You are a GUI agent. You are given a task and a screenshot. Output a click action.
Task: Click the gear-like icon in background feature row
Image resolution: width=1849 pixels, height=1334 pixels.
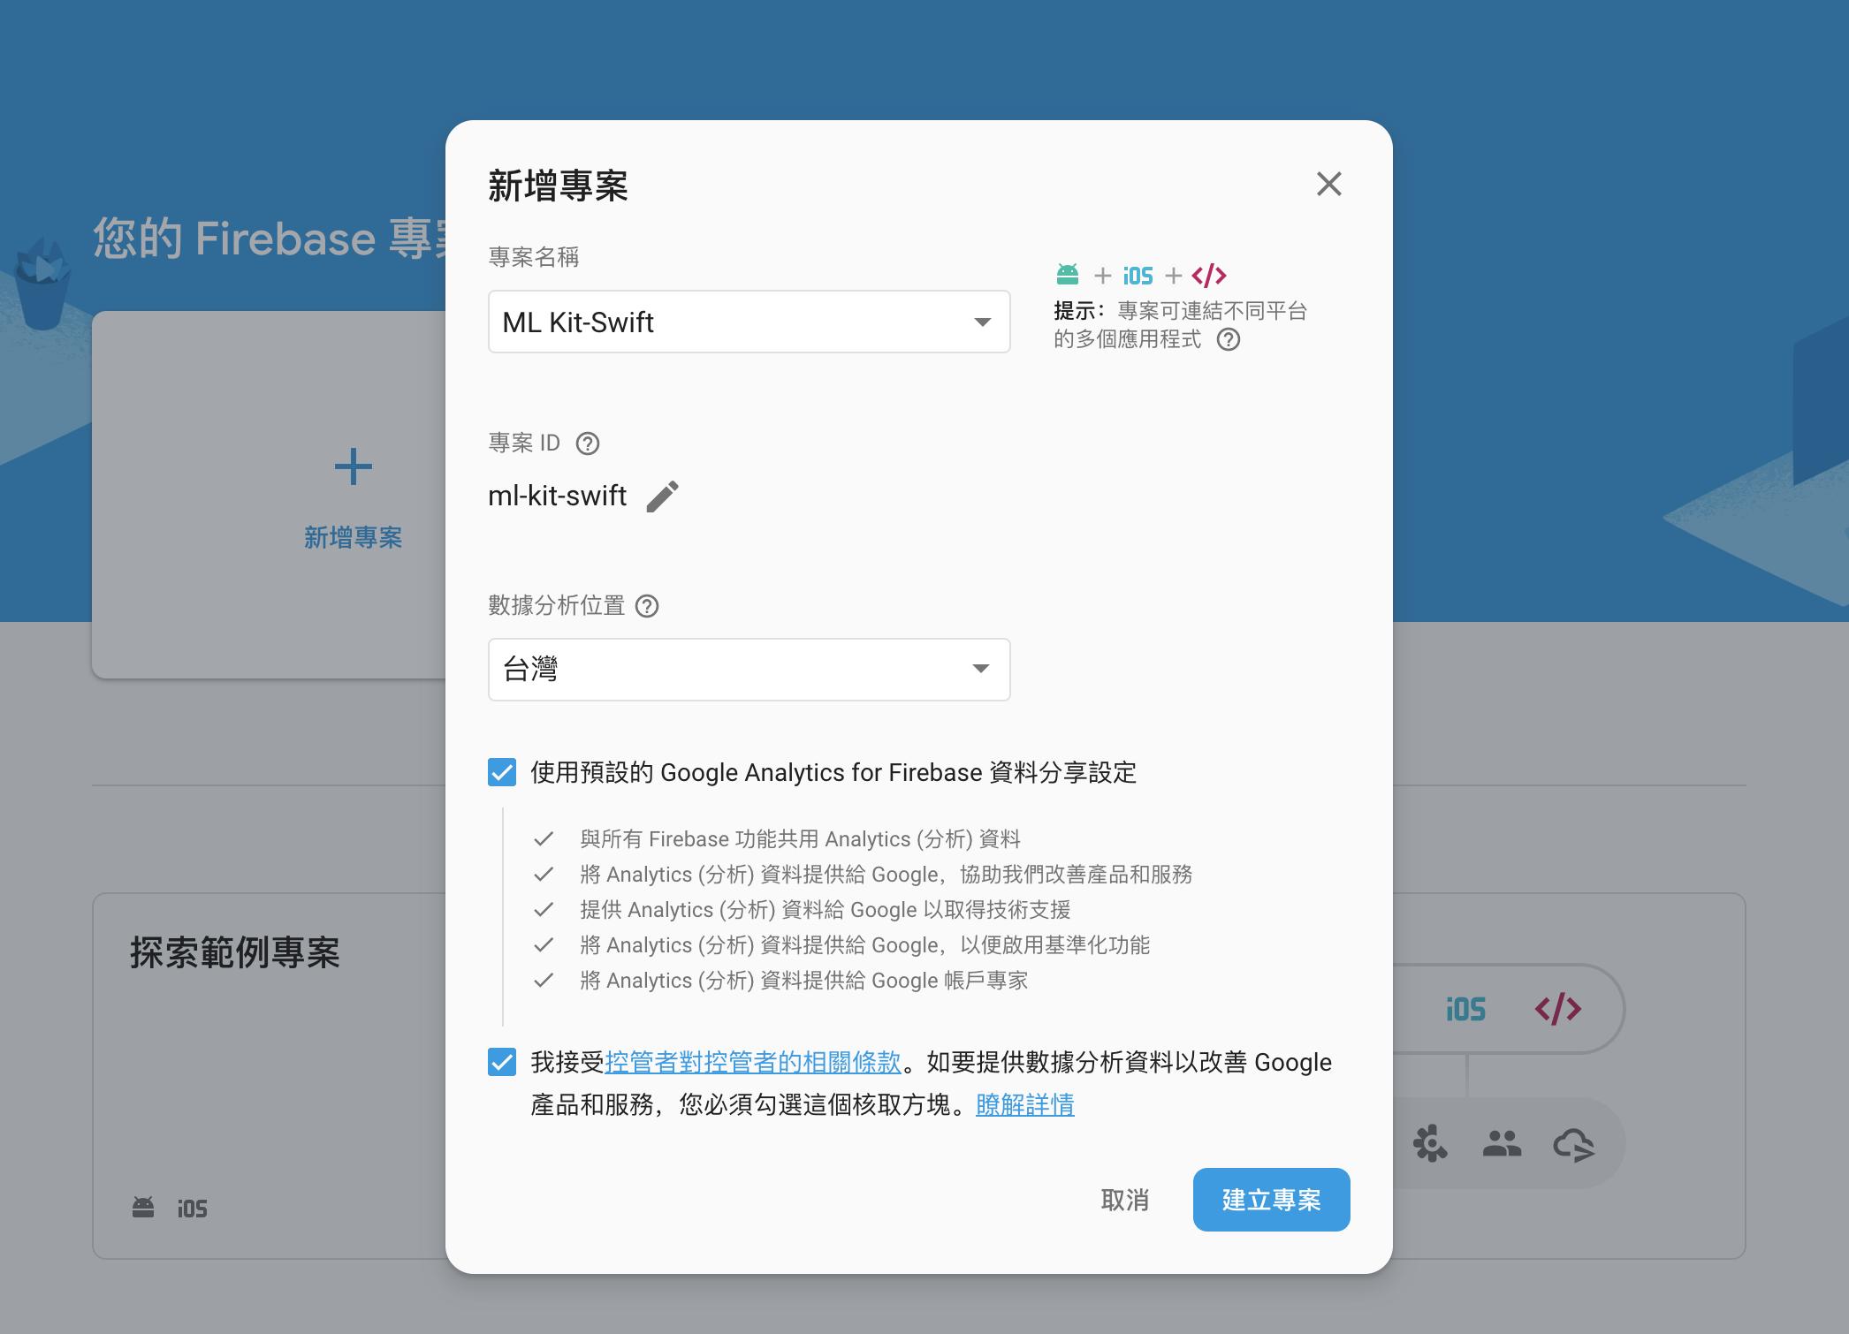[1429, 1143]
